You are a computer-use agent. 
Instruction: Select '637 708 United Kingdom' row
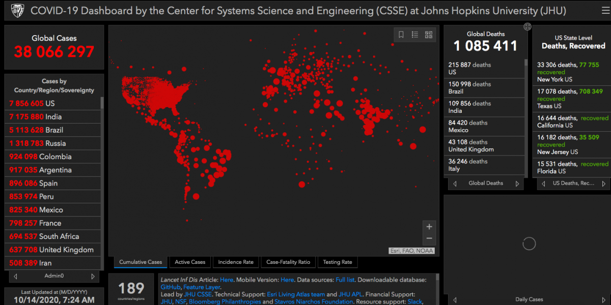(x=53, y=250)
